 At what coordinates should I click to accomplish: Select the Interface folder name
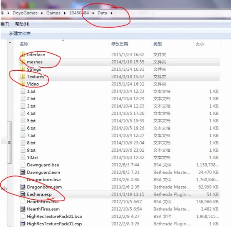[x=36, y=55]
